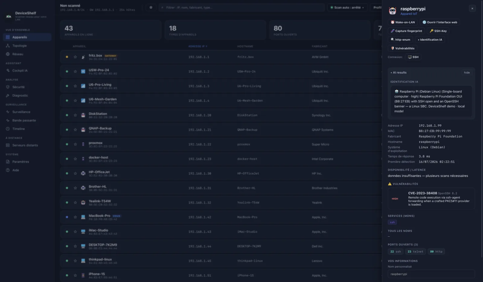Click the 80 ports ouverts card
Screen dimensions: 483x282
[x=320, y=30]
